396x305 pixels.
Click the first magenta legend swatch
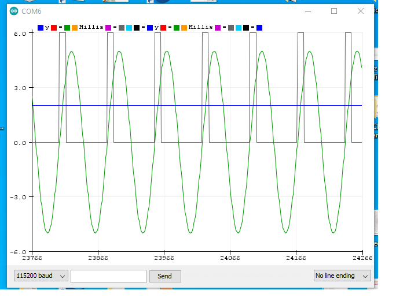point(108,27)
